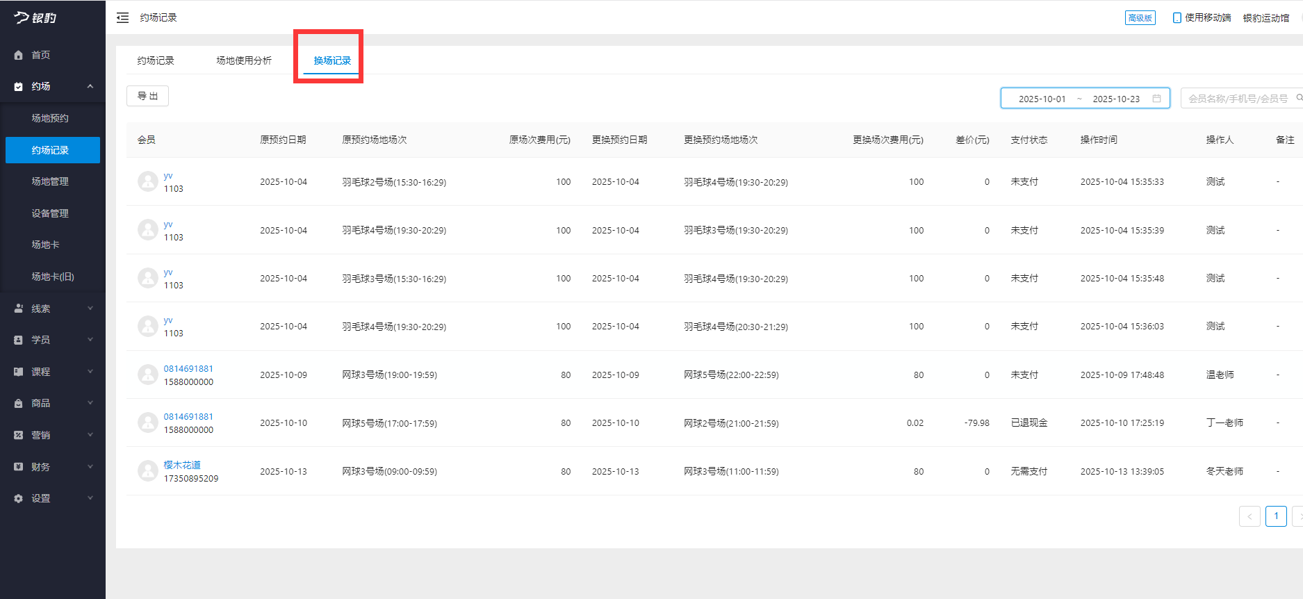The width and height of the screenshot is (1303, 599).
Task: Click the 网球5号场(22:00-22:59) cell
Action: pos(731,375)
